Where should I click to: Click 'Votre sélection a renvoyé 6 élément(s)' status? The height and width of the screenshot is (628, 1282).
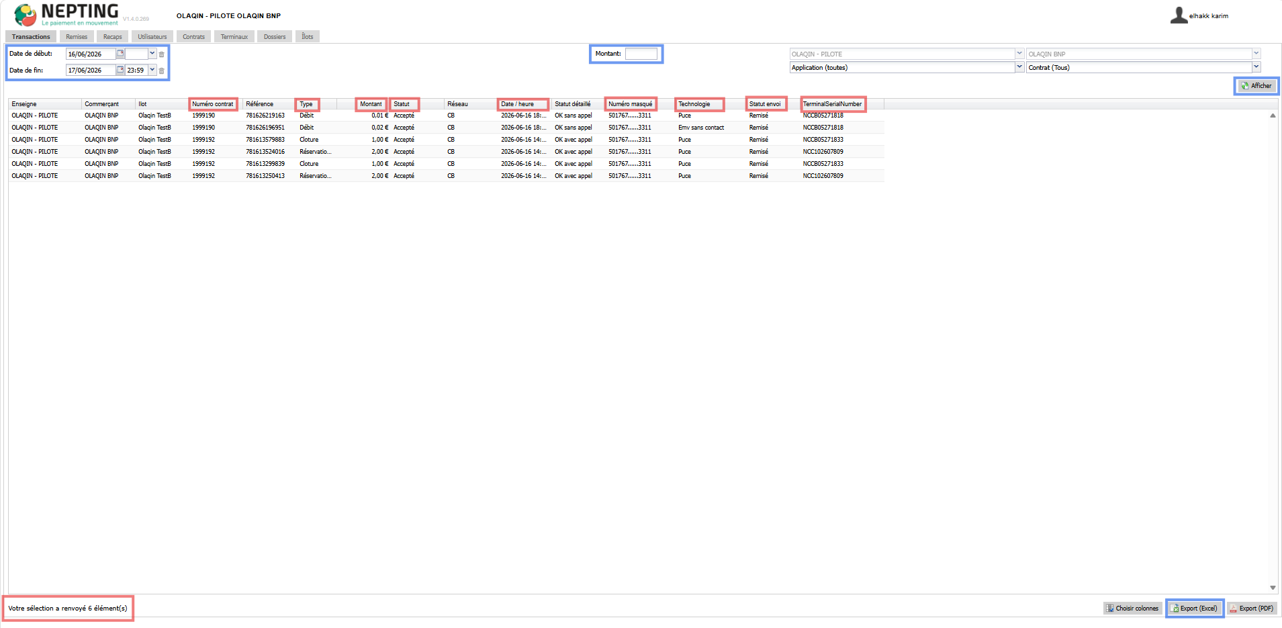[68, 609]
